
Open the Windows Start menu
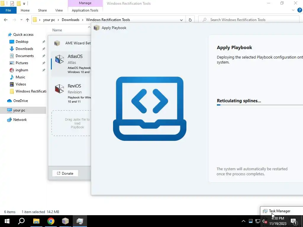[x=7, y=221]
